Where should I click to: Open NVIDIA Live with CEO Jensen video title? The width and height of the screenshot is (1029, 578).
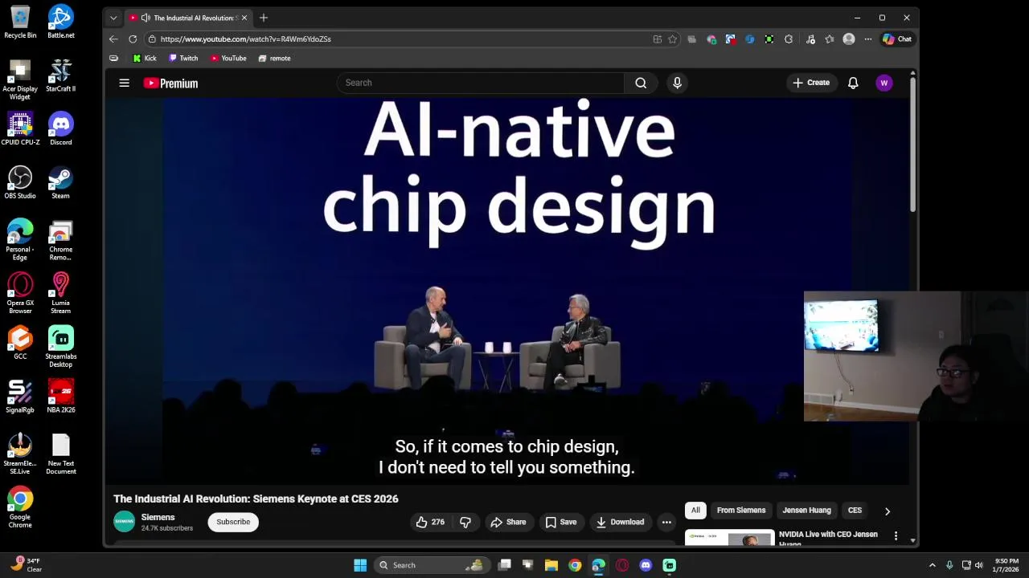click(x=828, y=539)
